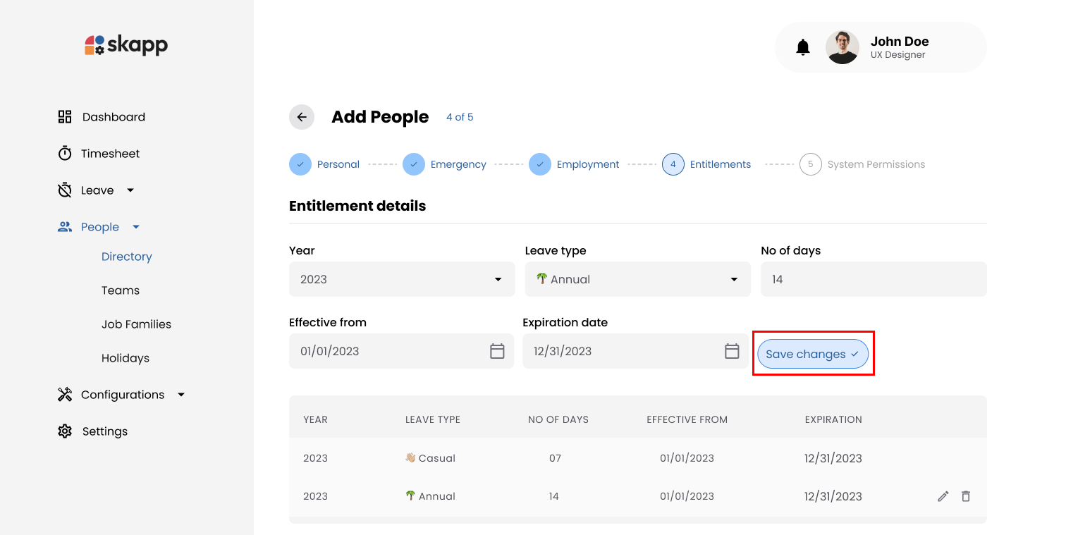This screenshot has width=1066, height=535.
Task: Click inside the No of days field
Action: click(x=874, y=279)
